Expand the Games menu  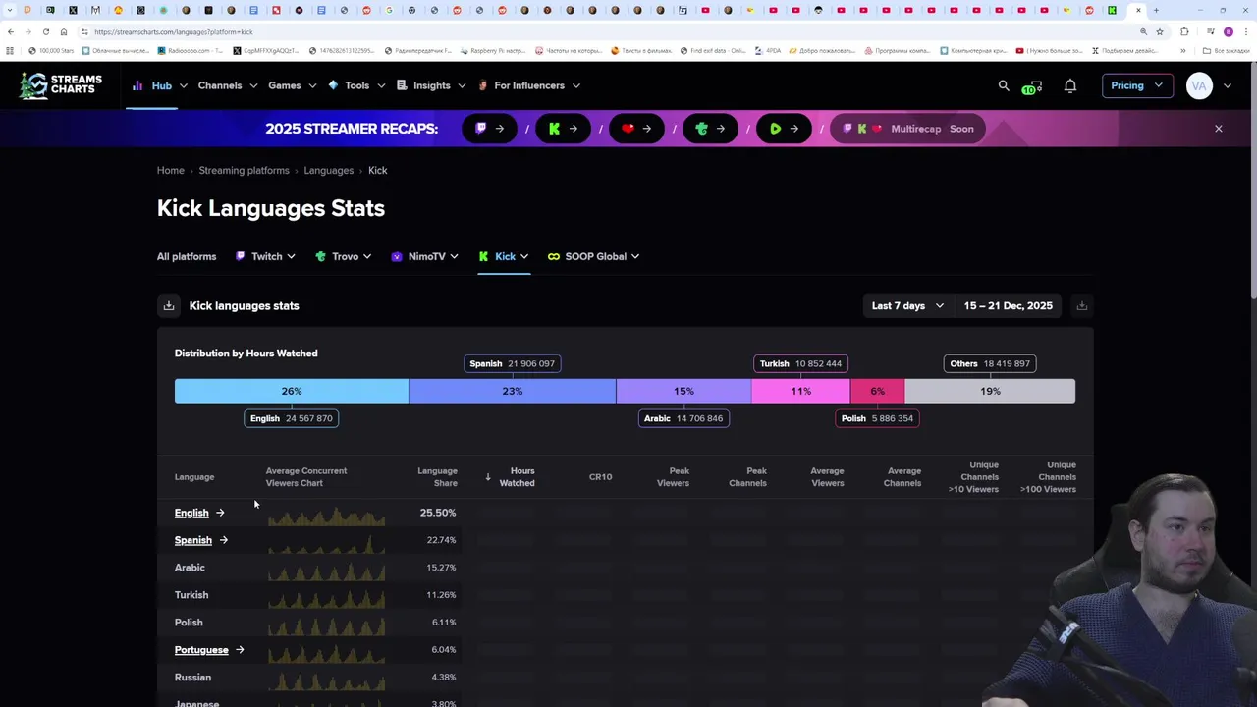pos(293,85)
